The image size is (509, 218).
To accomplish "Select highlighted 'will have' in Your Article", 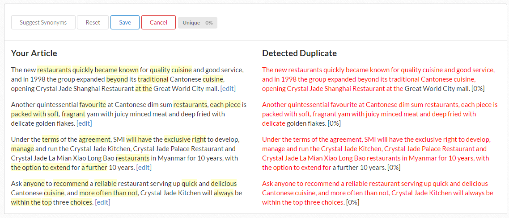I will click(x=139, y=140).
